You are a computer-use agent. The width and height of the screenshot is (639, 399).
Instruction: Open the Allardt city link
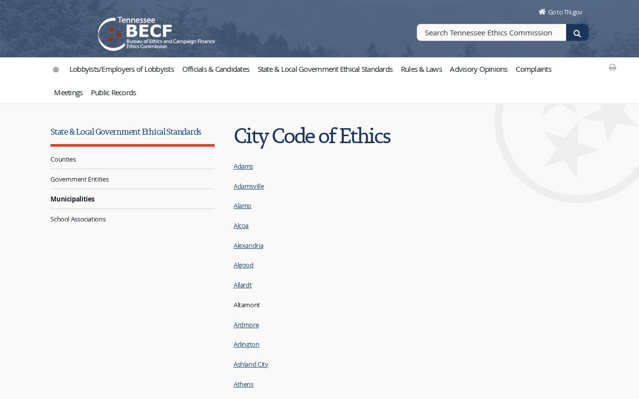[x=243, y=285]
